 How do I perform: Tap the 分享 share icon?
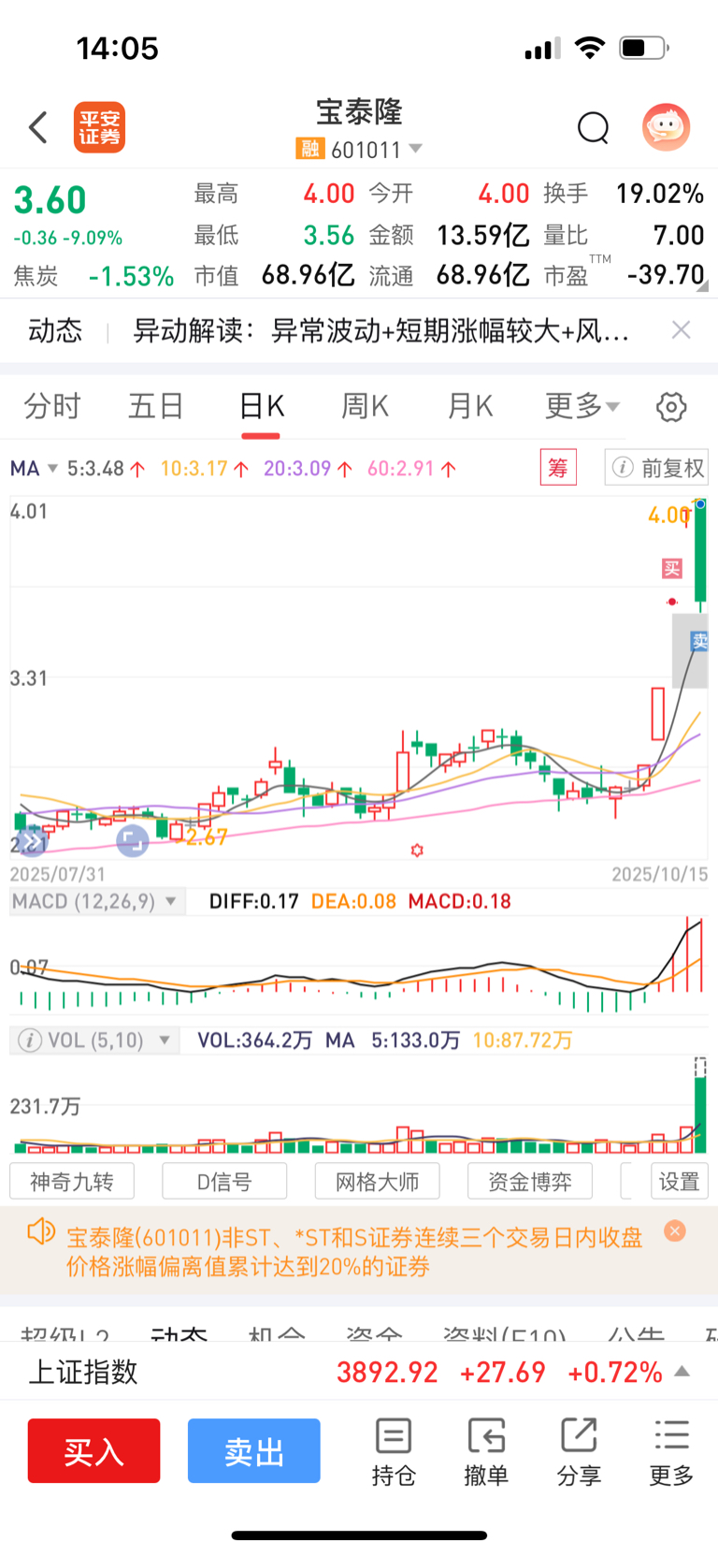point(579,1451)
